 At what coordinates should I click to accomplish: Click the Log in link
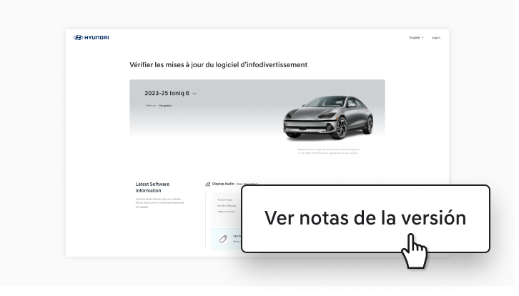tap(435, 37)
